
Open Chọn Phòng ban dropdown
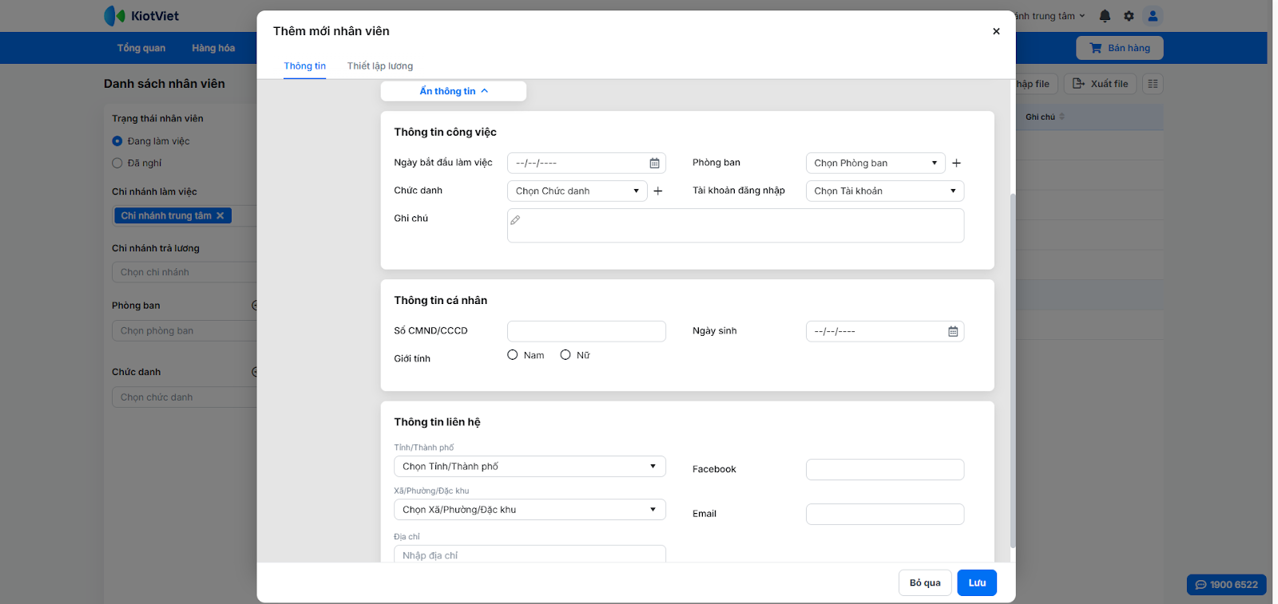point(875,164)
